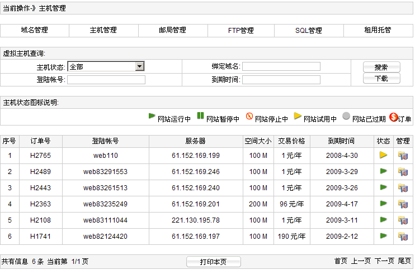This screenshot has height=270, width=415.
Task: Switch to the 邮局管理 tab
Action: [x=173, y=30]
